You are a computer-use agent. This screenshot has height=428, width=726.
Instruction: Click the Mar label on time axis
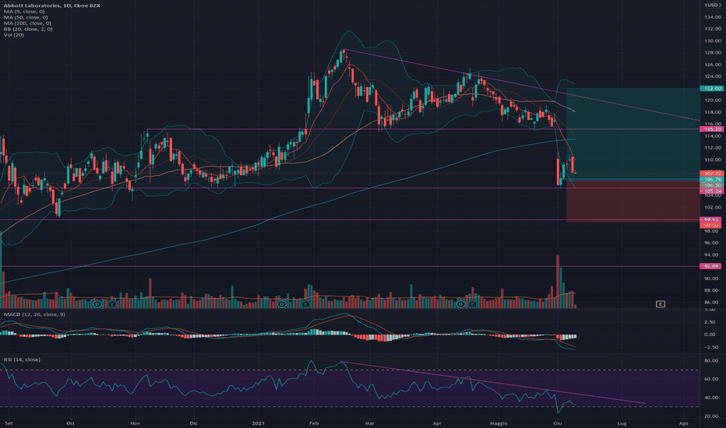(x=369, y=423)
